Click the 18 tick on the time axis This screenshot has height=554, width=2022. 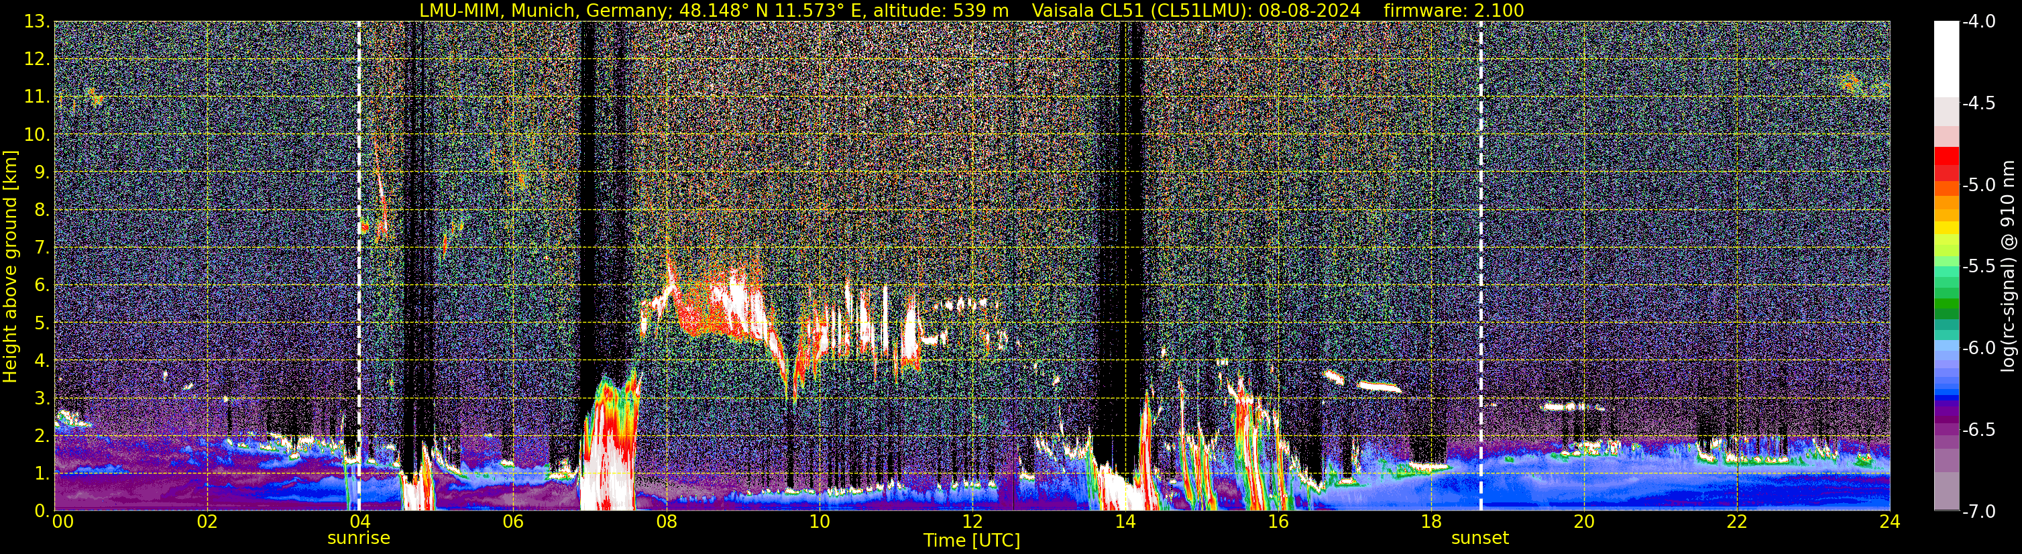coord(1431,522)
